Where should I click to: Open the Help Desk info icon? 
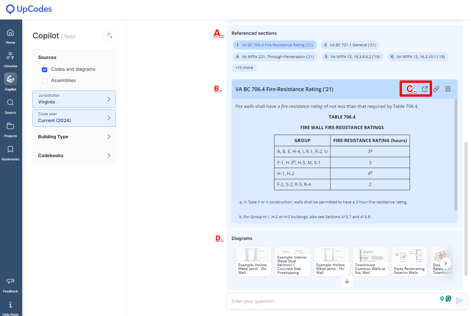coord(10,305)
